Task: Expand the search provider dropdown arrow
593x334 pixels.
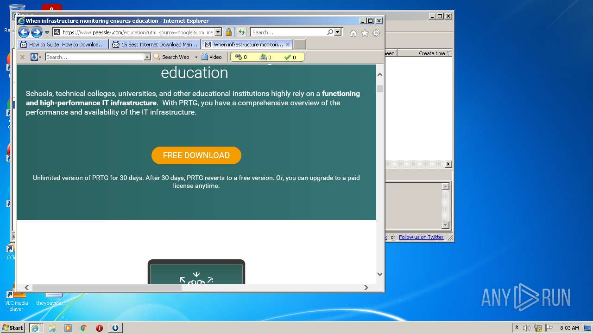Action: pyautogui.click(x=337, y=32)
